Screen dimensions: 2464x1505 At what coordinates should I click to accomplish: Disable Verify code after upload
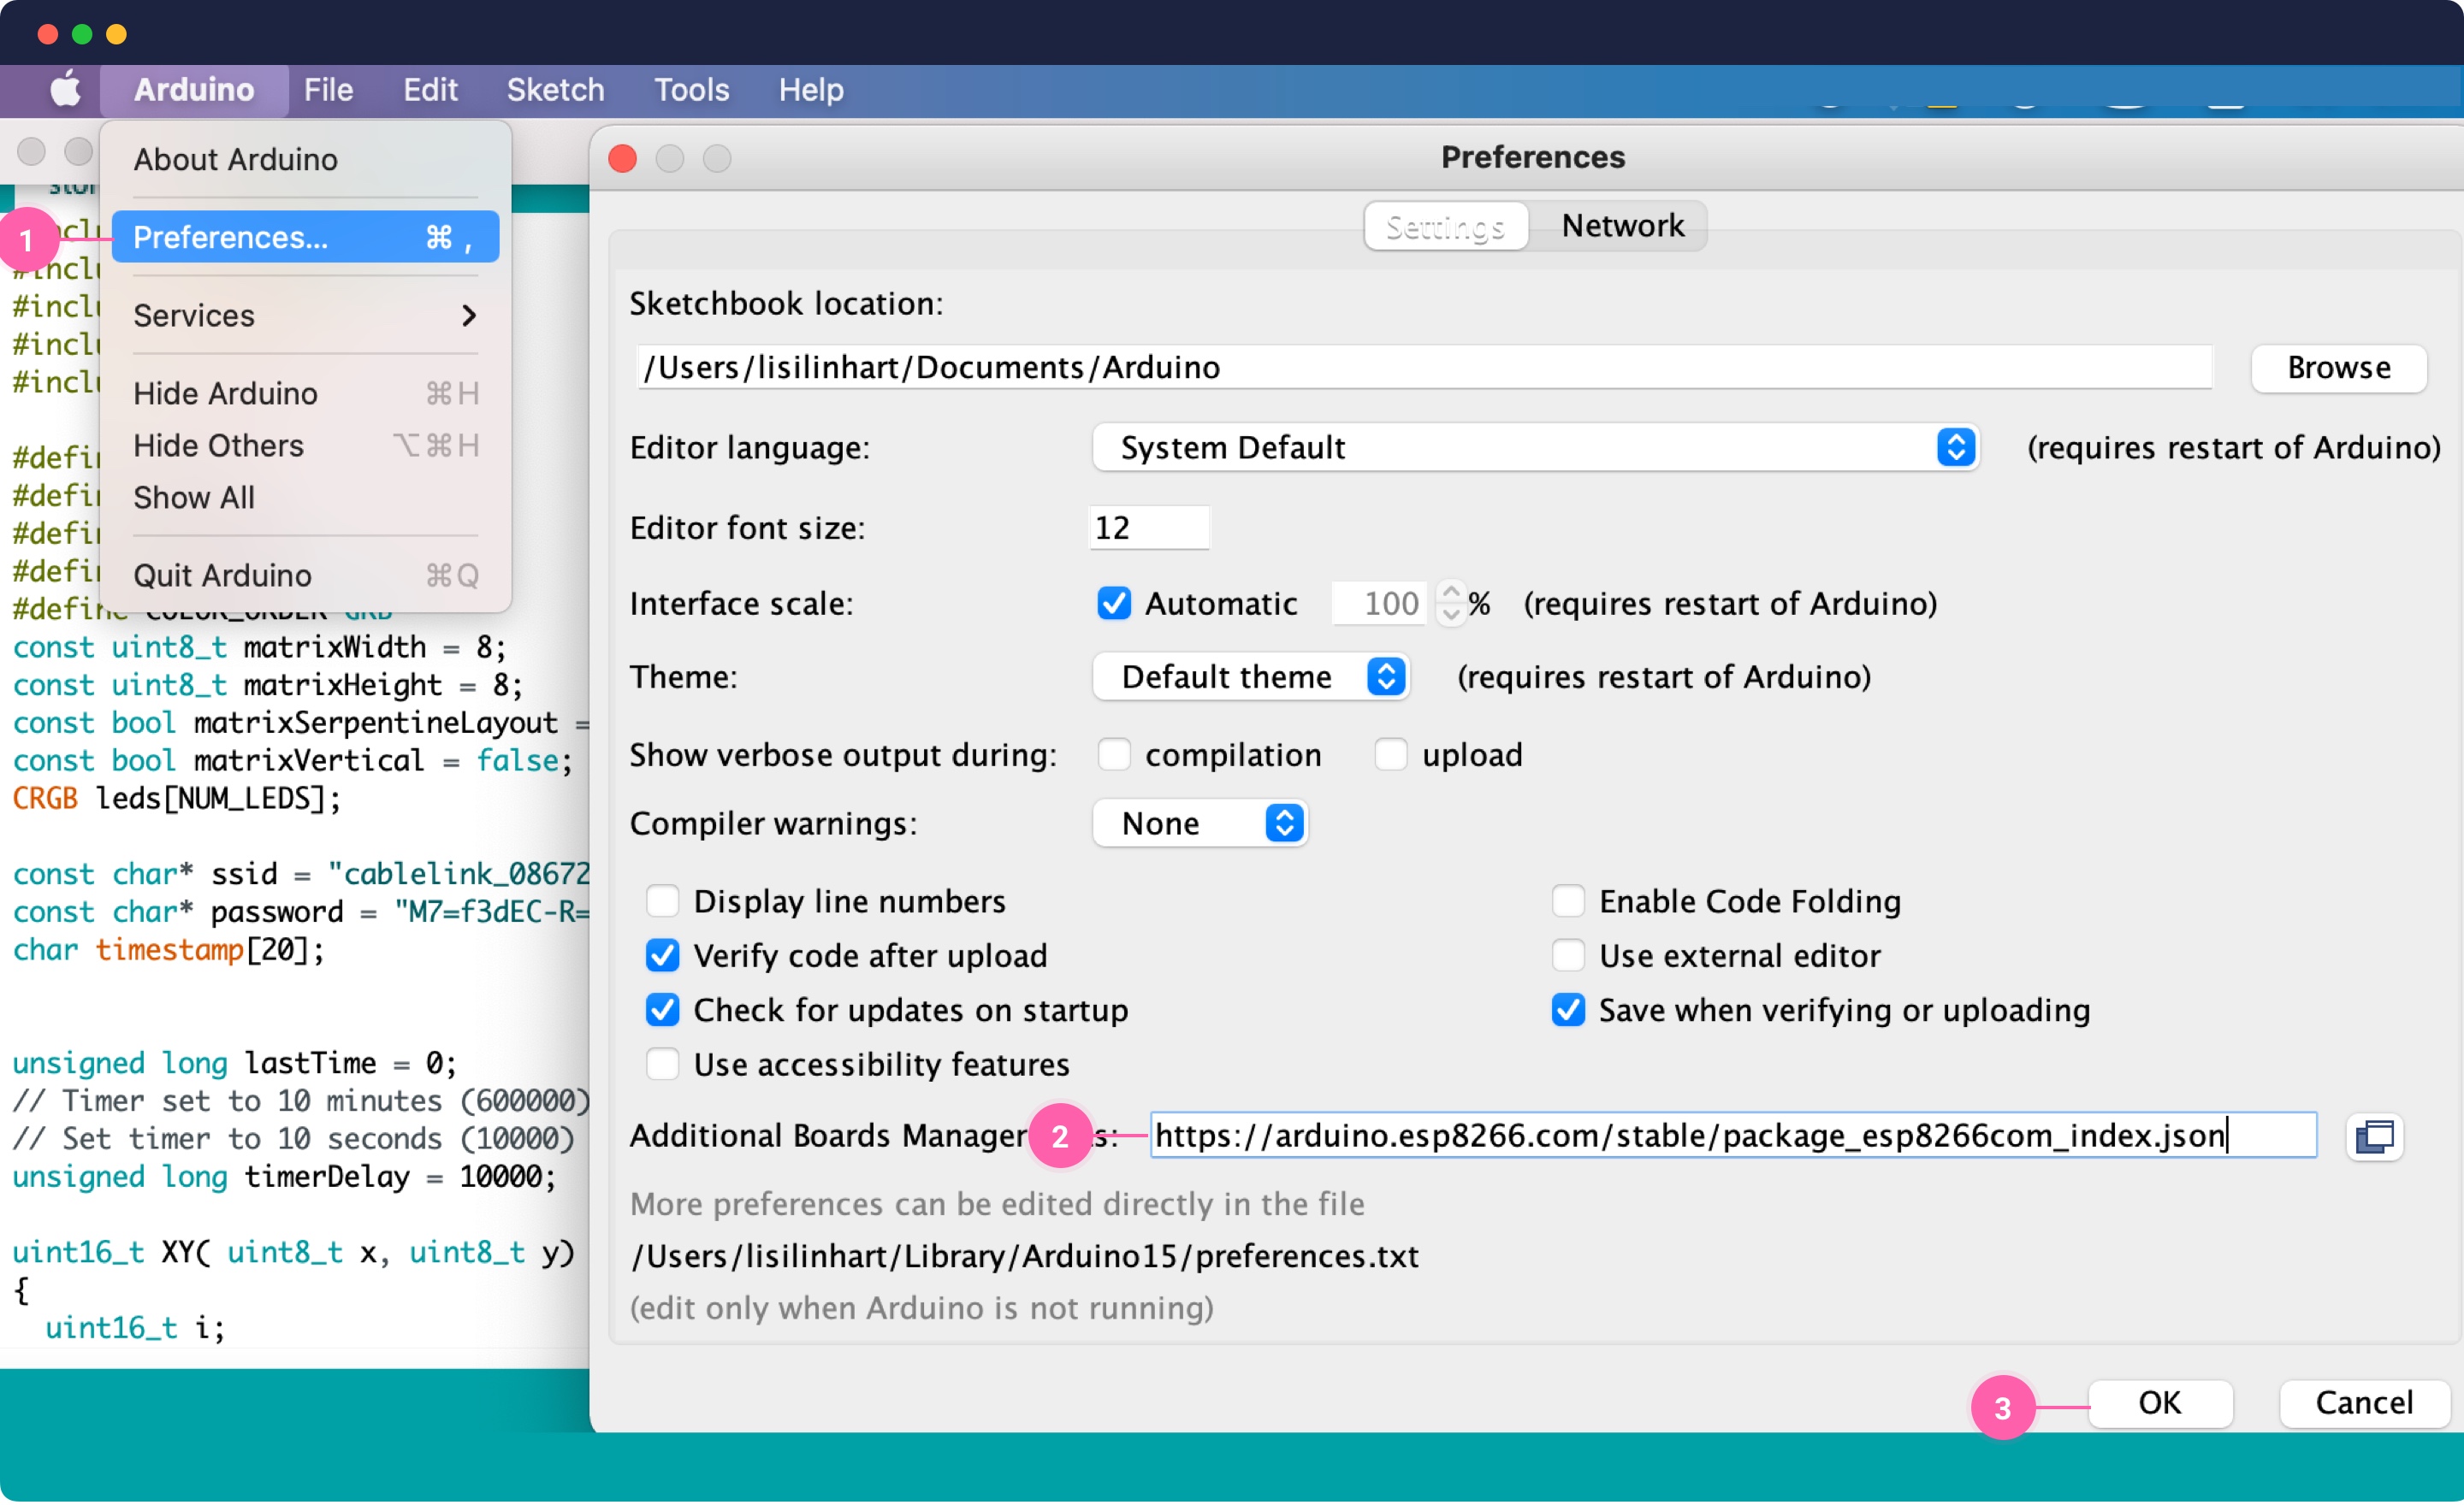click(662, 956)
